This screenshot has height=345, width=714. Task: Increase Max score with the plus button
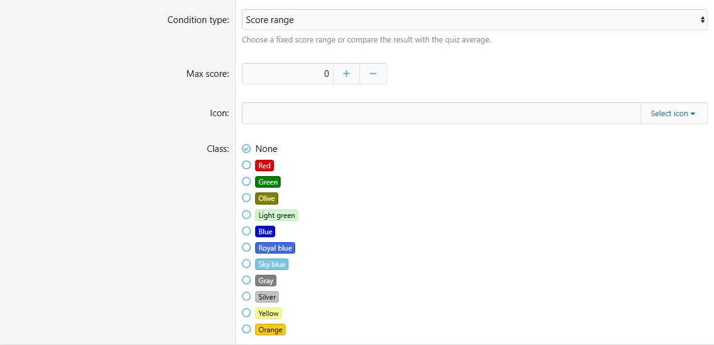[x=347, y=74]
